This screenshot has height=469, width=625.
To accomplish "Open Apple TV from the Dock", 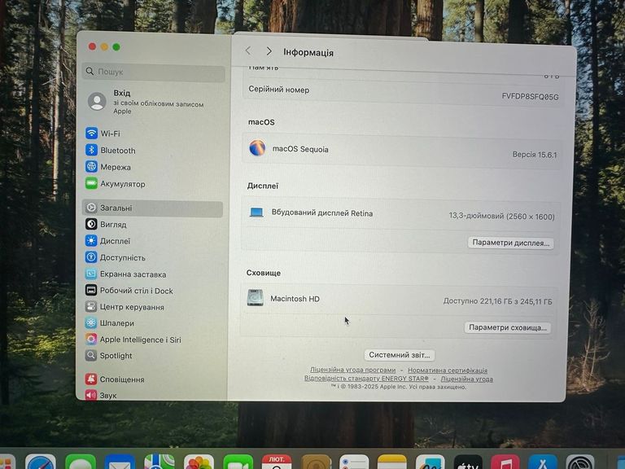I will click(469, 462).
